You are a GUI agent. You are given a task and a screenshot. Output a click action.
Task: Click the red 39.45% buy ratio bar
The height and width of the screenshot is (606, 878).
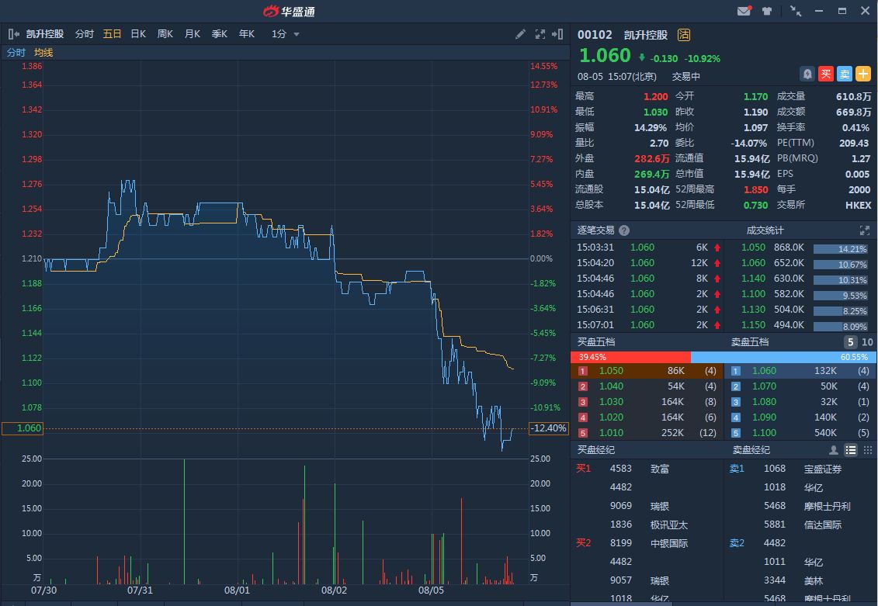coord(630,357)
